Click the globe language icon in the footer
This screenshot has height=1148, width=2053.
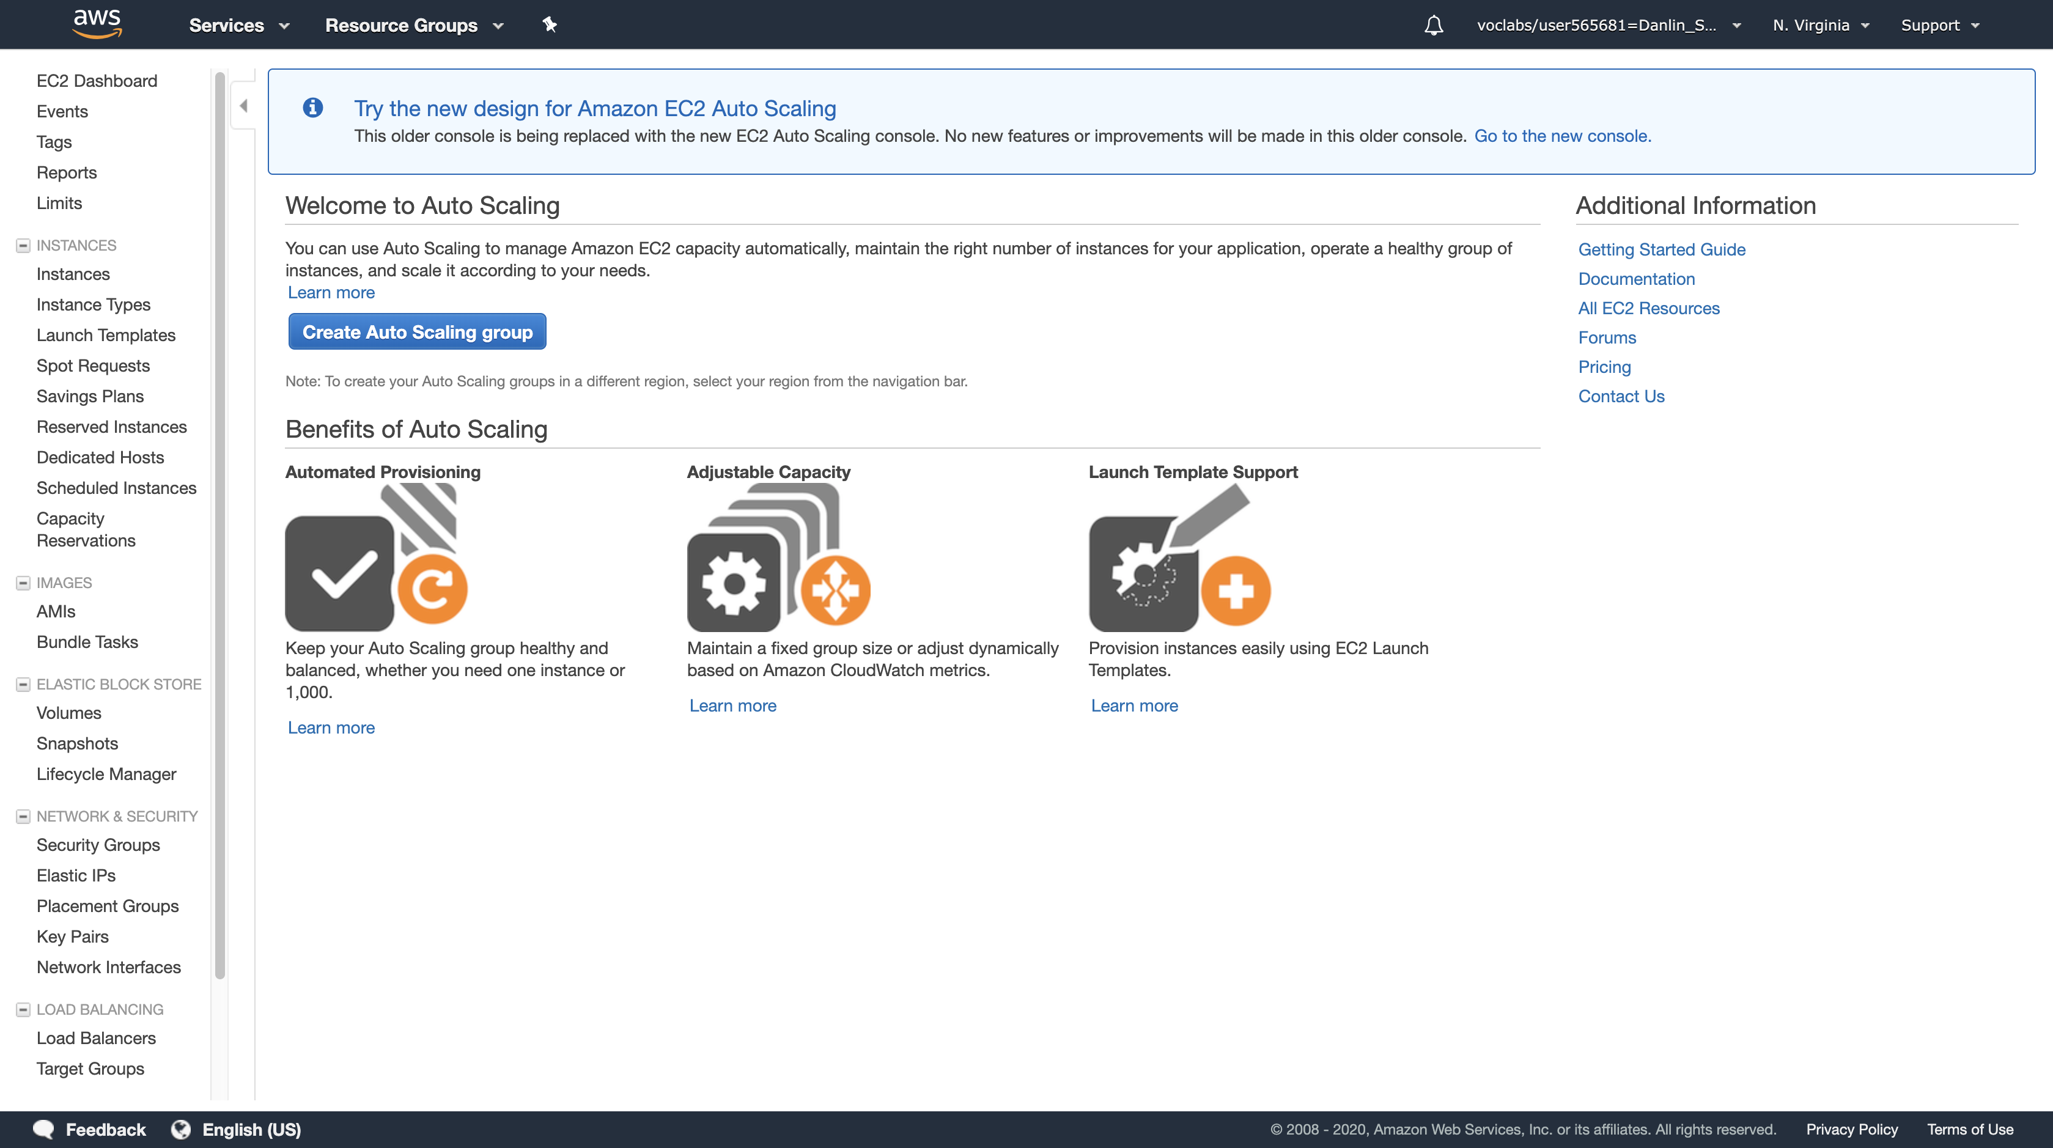click(181, 1129)
